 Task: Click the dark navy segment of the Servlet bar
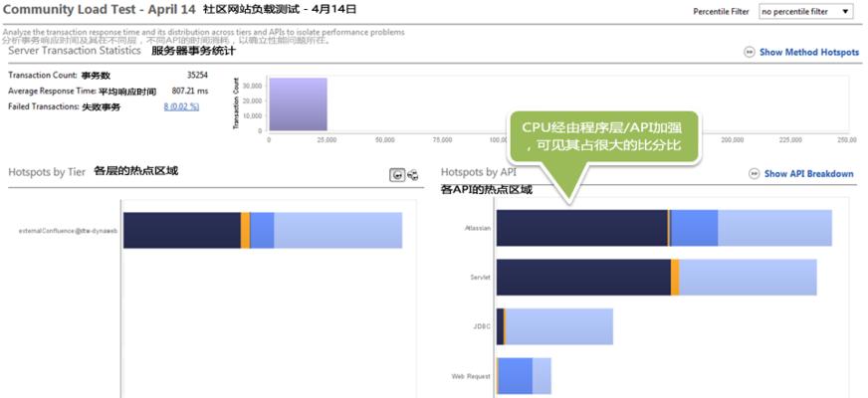point(583,278)
